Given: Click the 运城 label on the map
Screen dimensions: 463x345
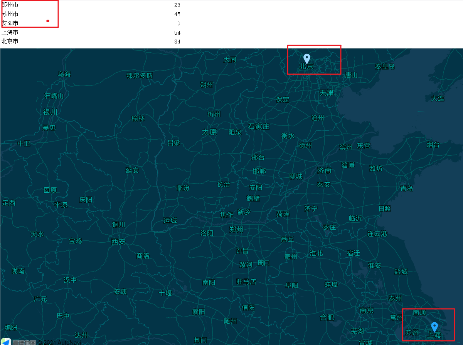Looking at the screenshot, I should [170, 220].
